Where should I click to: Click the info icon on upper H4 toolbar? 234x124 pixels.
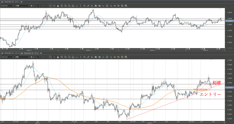point(107,6)
